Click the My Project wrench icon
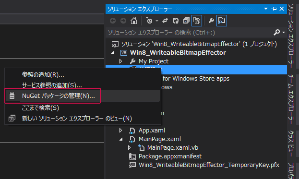 pos(132,61)
